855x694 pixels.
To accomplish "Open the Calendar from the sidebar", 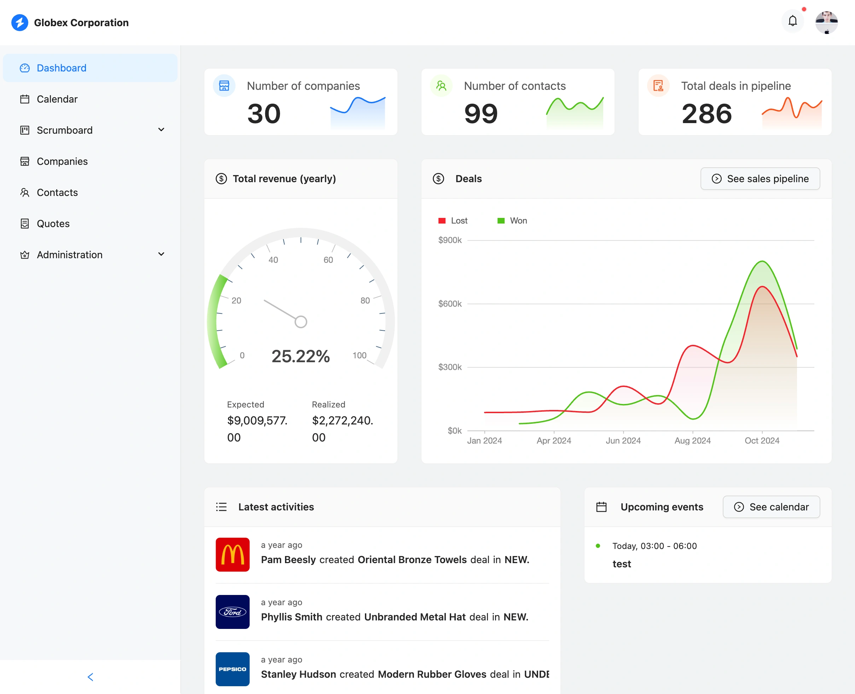I will 57,99.
